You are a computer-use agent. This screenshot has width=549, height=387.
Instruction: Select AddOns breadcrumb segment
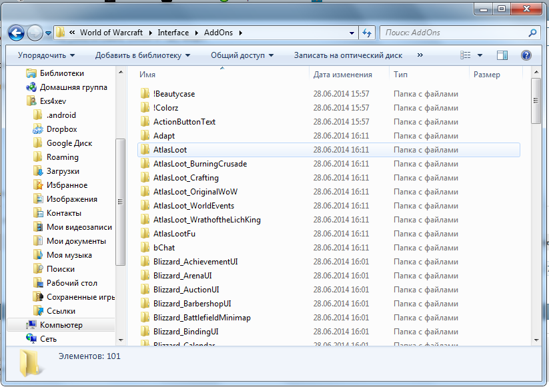219,33
